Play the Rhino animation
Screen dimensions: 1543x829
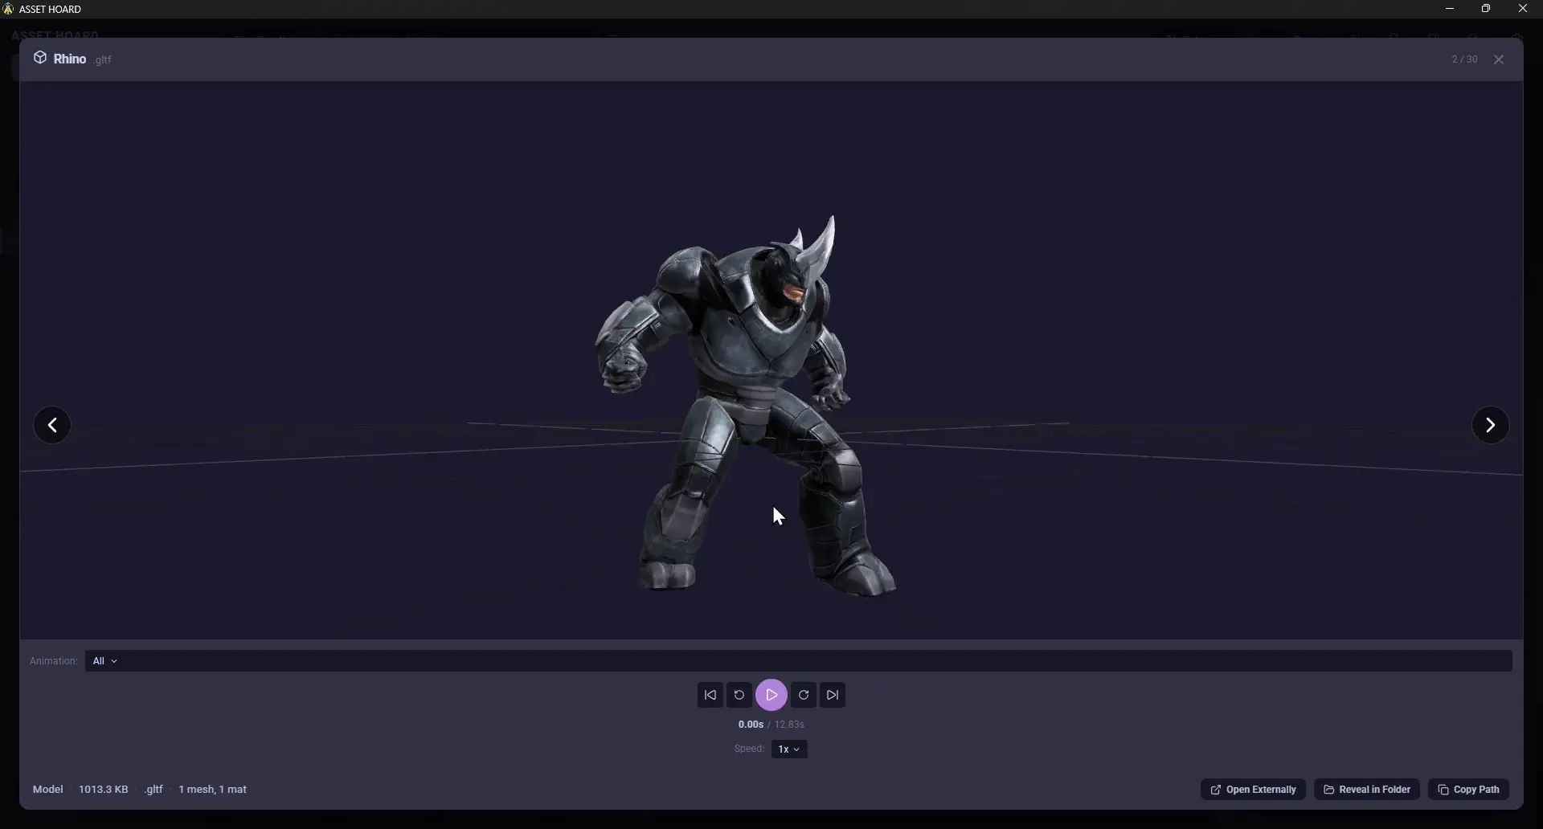771,695
